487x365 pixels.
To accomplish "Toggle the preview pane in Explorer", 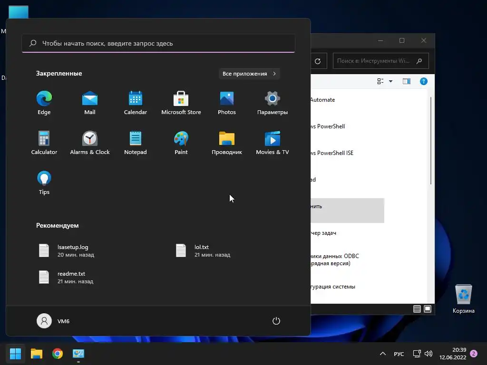I will point(407,81).
